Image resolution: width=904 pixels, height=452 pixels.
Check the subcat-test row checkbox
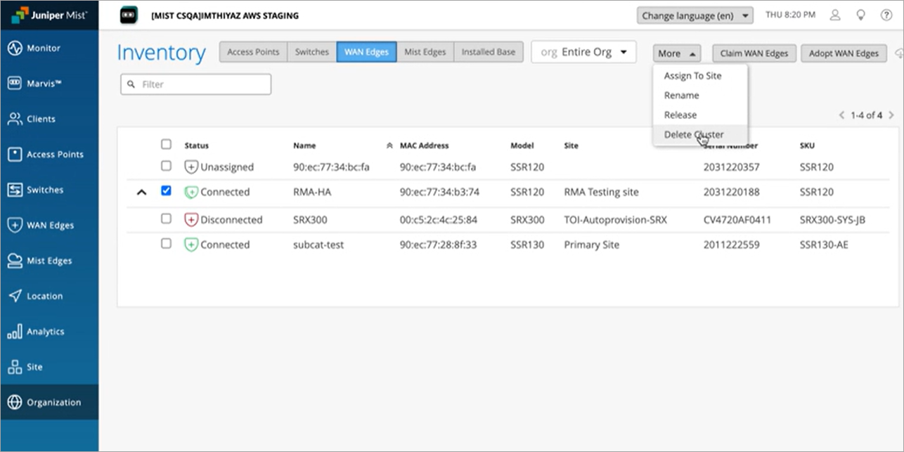[166, 243]
